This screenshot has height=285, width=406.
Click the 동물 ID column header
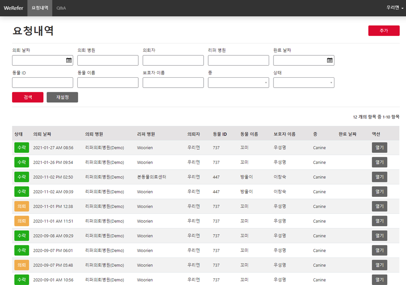[220, 134]
